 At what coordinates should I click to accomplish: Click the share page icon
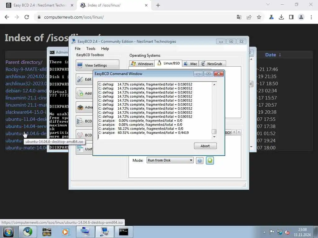[x=249, y=17]
